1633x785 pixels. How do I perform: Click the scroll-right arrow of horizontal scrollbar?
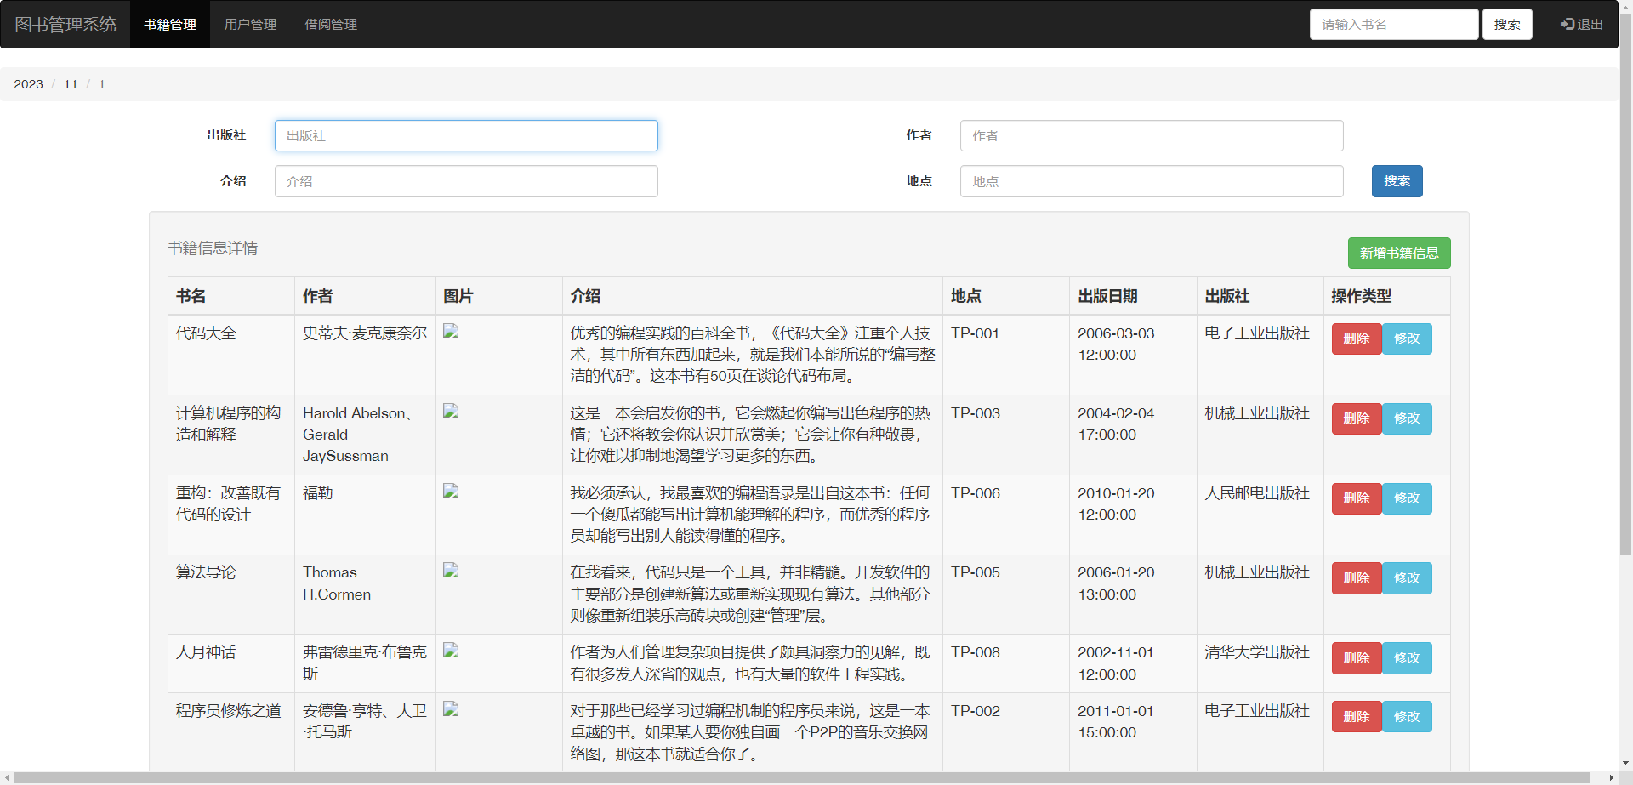click(1611, 778)
